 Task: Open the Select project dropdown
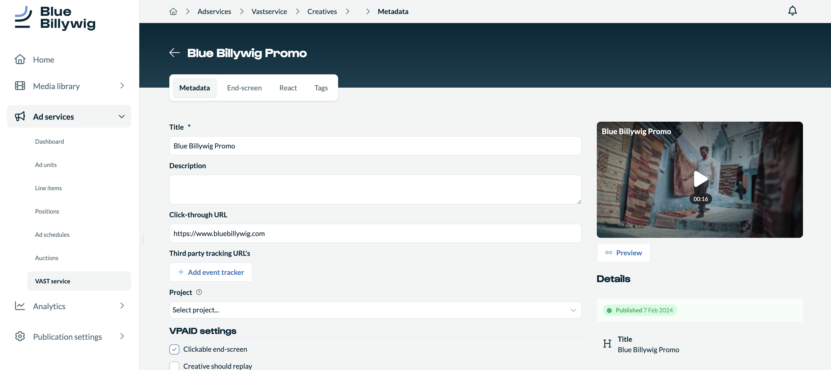(x=375, y=310)
